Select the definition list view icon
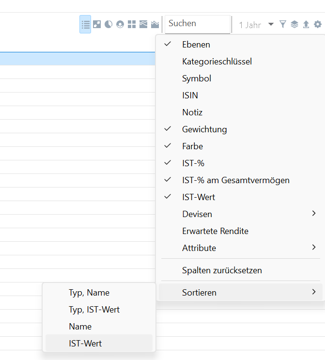325x360 pixels. point(85,24)
